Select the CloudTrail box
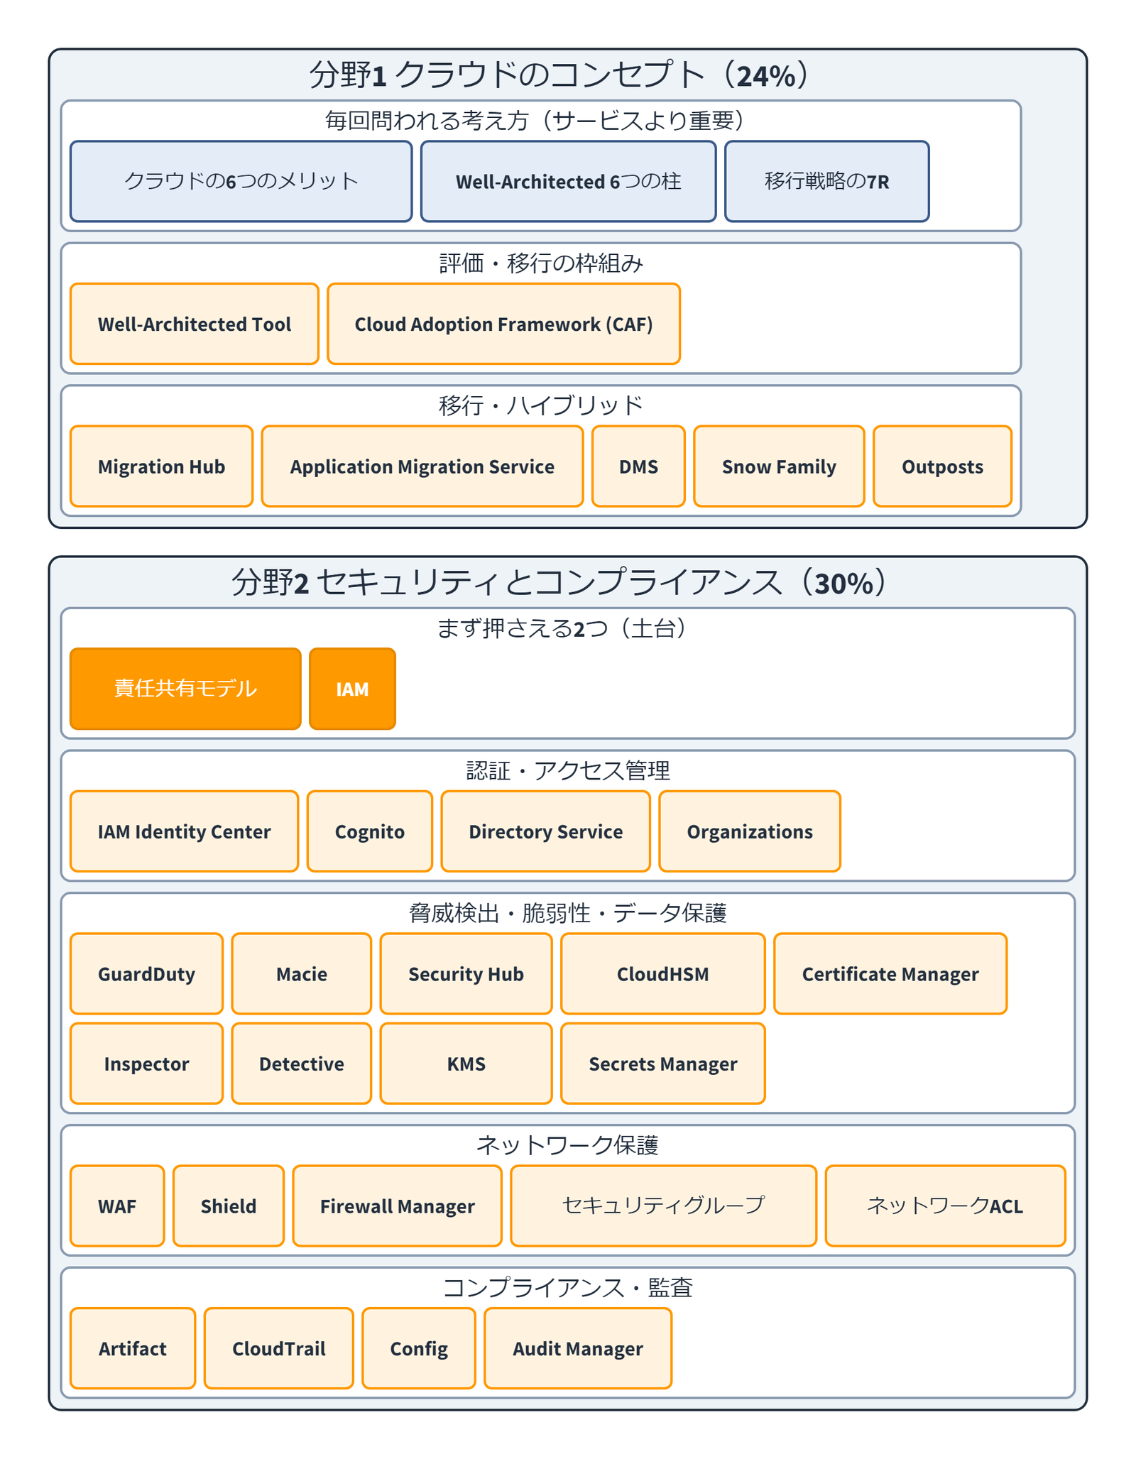1136x1459 pixels. point(278,1348)
